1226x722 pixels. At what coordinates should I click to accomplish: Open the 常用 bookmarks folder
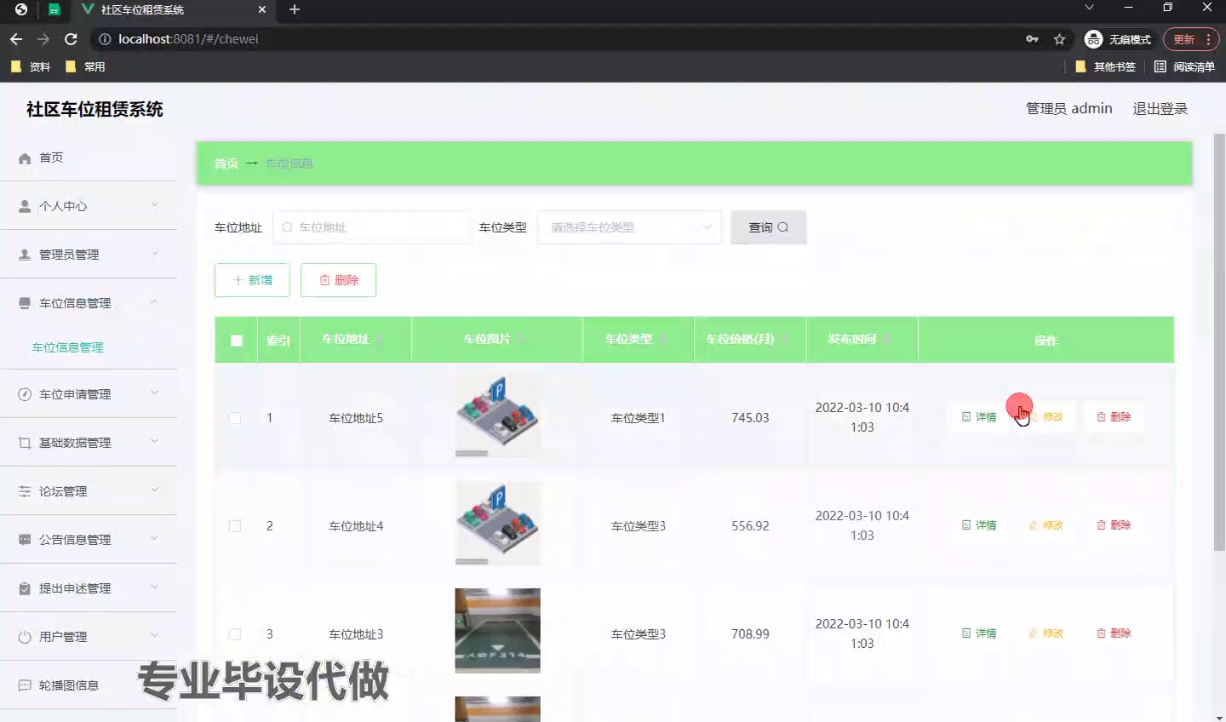(85, 66)
